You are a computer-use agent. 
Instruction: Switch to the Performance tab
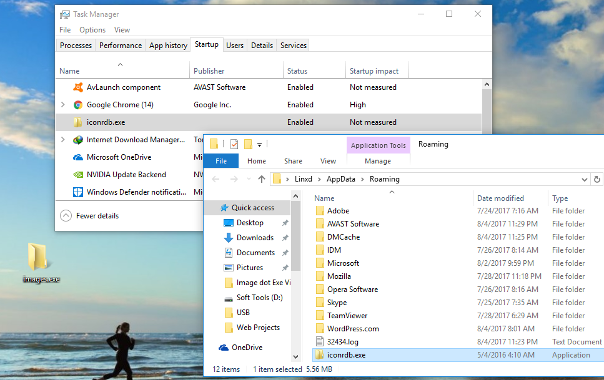click(x=121, y=46)
